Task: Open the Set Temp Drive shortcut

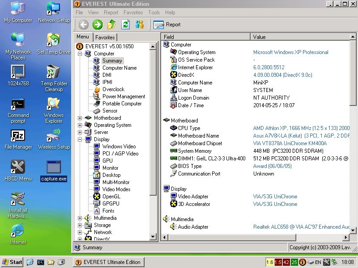Action: point(54,43)
